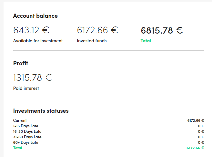Select the 643.12 € available amount
The width and height of the screenshot is (212, 157).
31,30
